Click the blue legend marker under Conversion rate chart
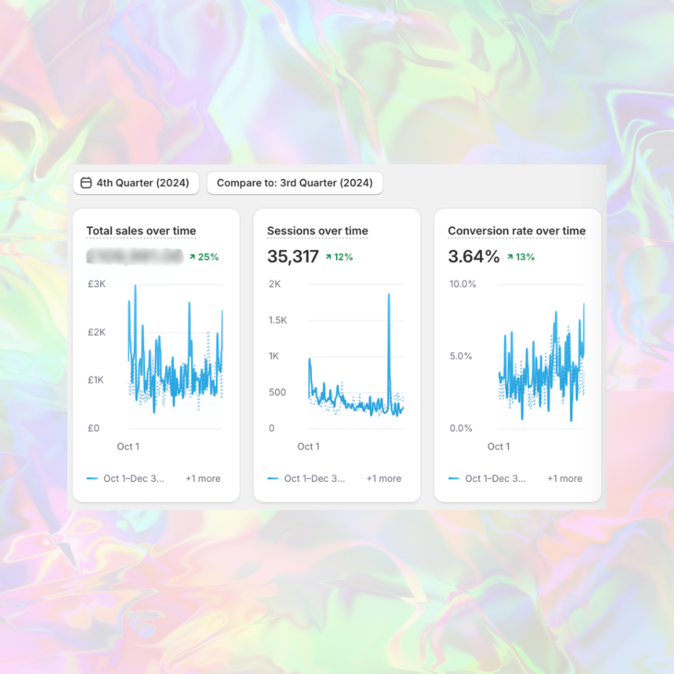 454,479
